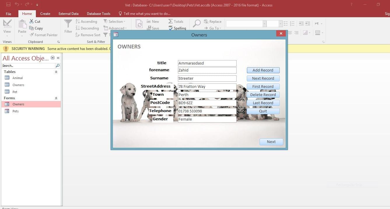Collapse the All Access Objects pane
This screenshot has height=209, width=390.
[x=58, y=58]
